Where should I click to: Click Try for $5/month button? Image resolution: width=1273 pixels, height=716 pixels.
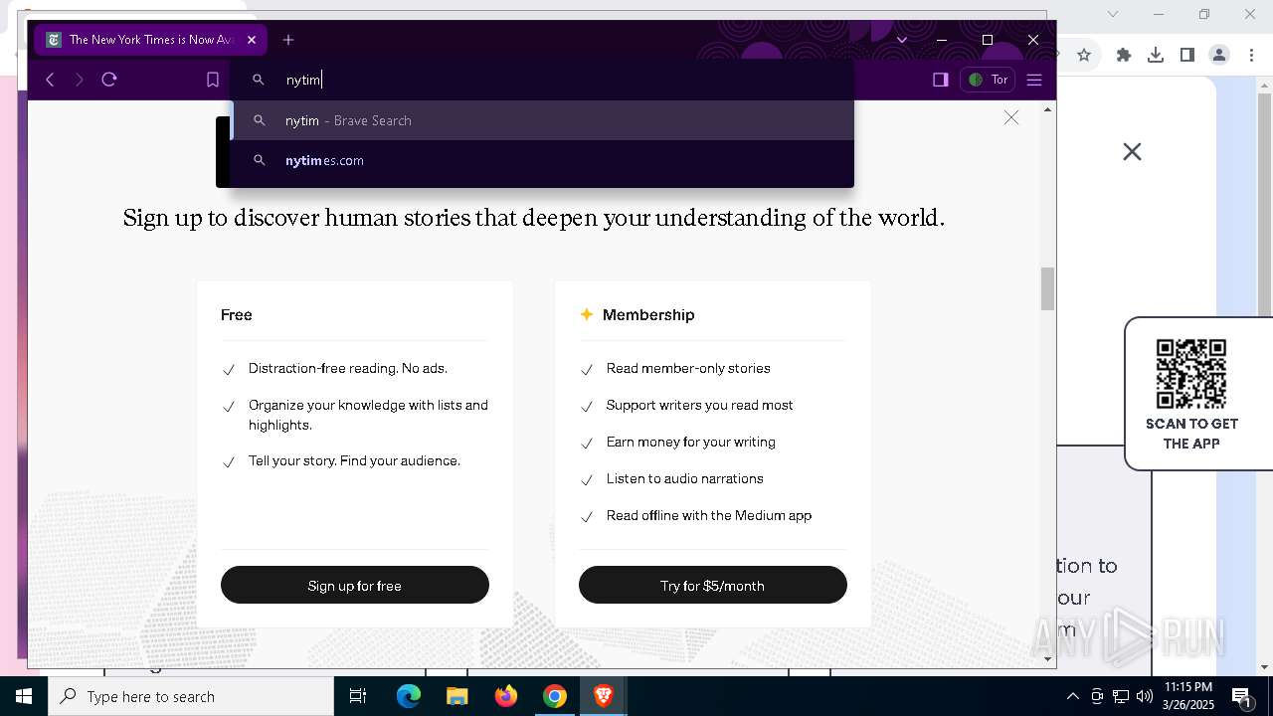tap(713, 585)
